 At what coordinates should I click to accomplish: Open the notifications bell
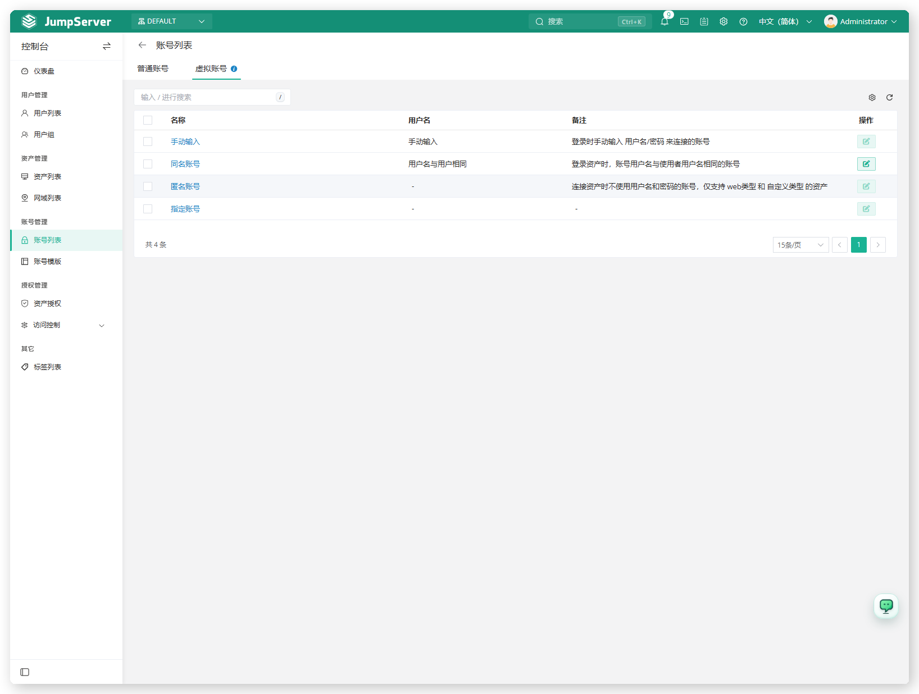(x=665, y=21)
